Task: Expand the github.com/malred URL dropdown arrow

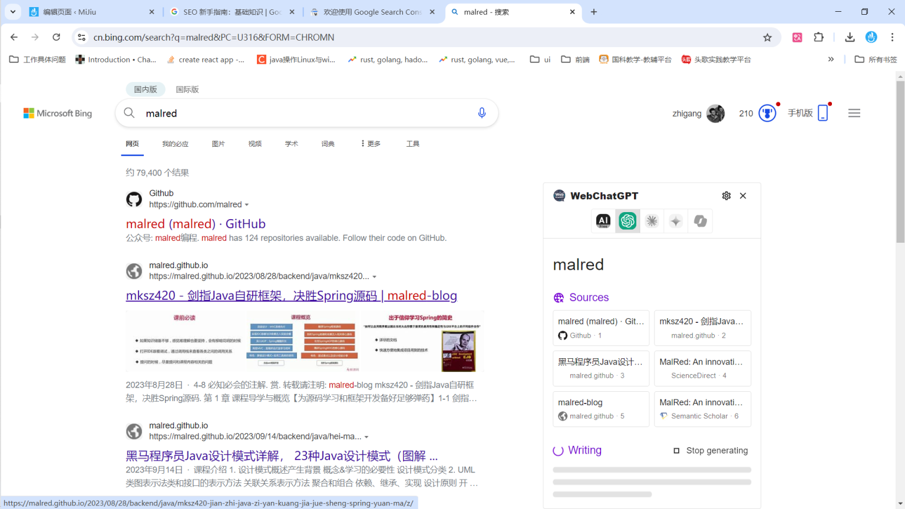Action: 247,205
